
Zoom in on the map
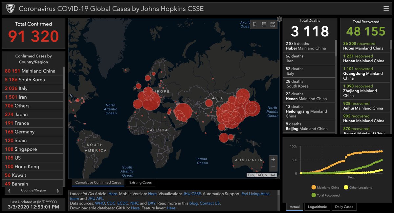point(273,159)
